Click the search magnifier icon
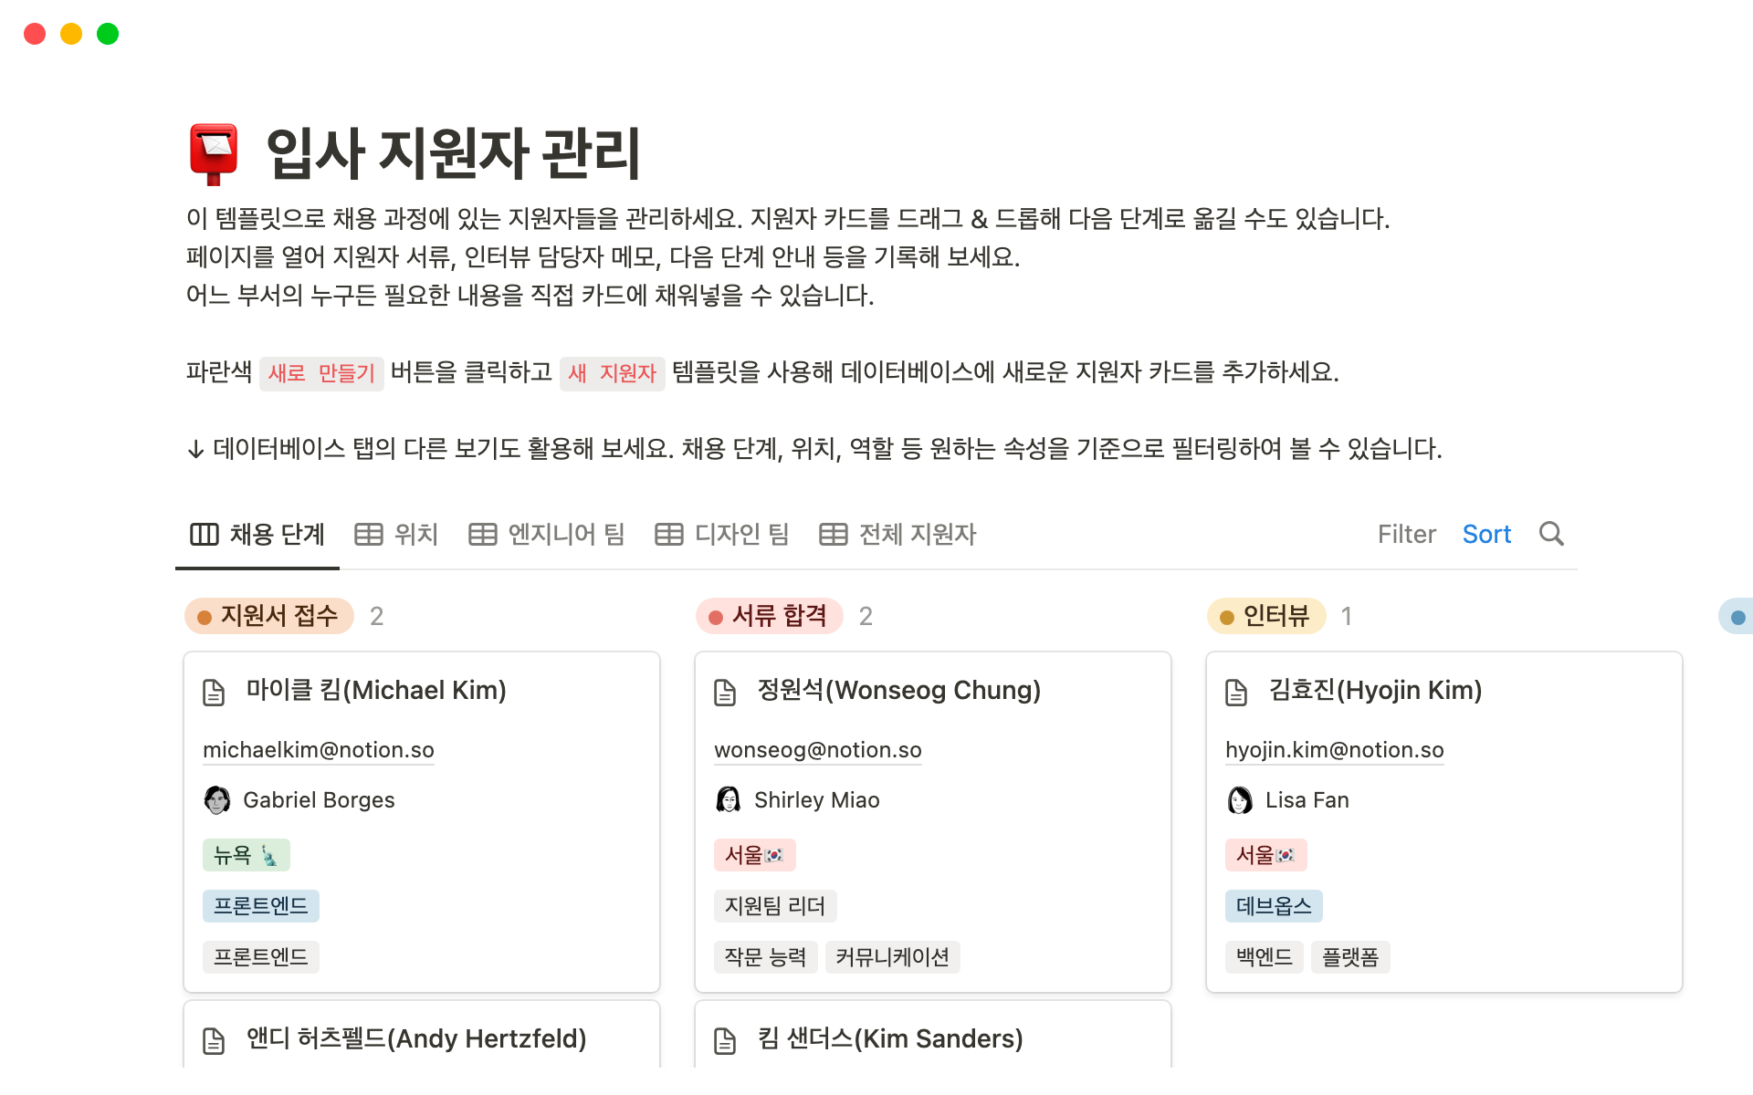Image resolution: width=1753 pixels, height=1095 pixels. click(1551, 534)
